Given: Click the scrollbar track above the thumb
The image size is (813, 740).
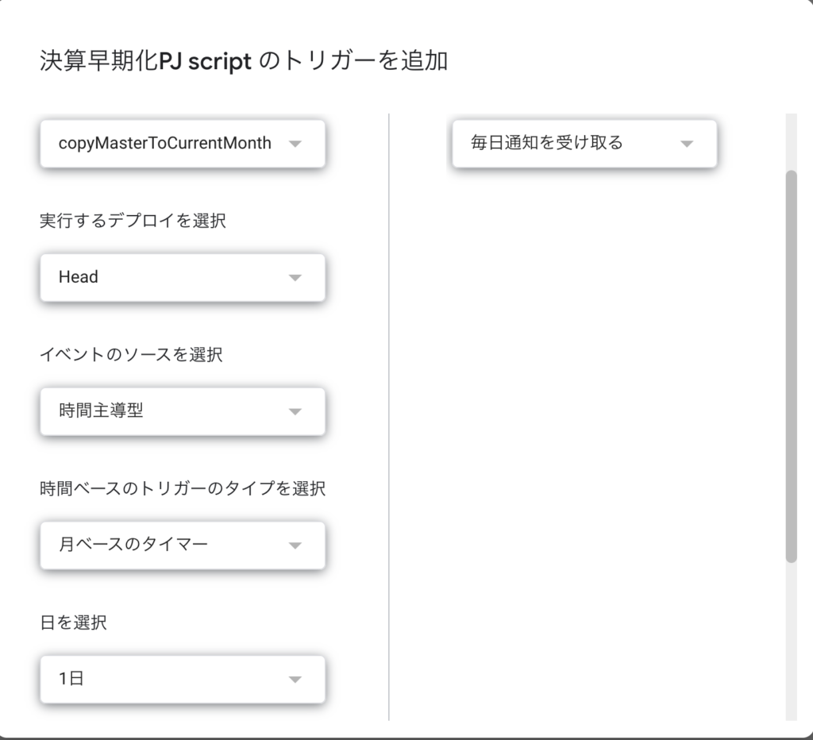Looking at the screenshot, I should [x=792, y=141].
